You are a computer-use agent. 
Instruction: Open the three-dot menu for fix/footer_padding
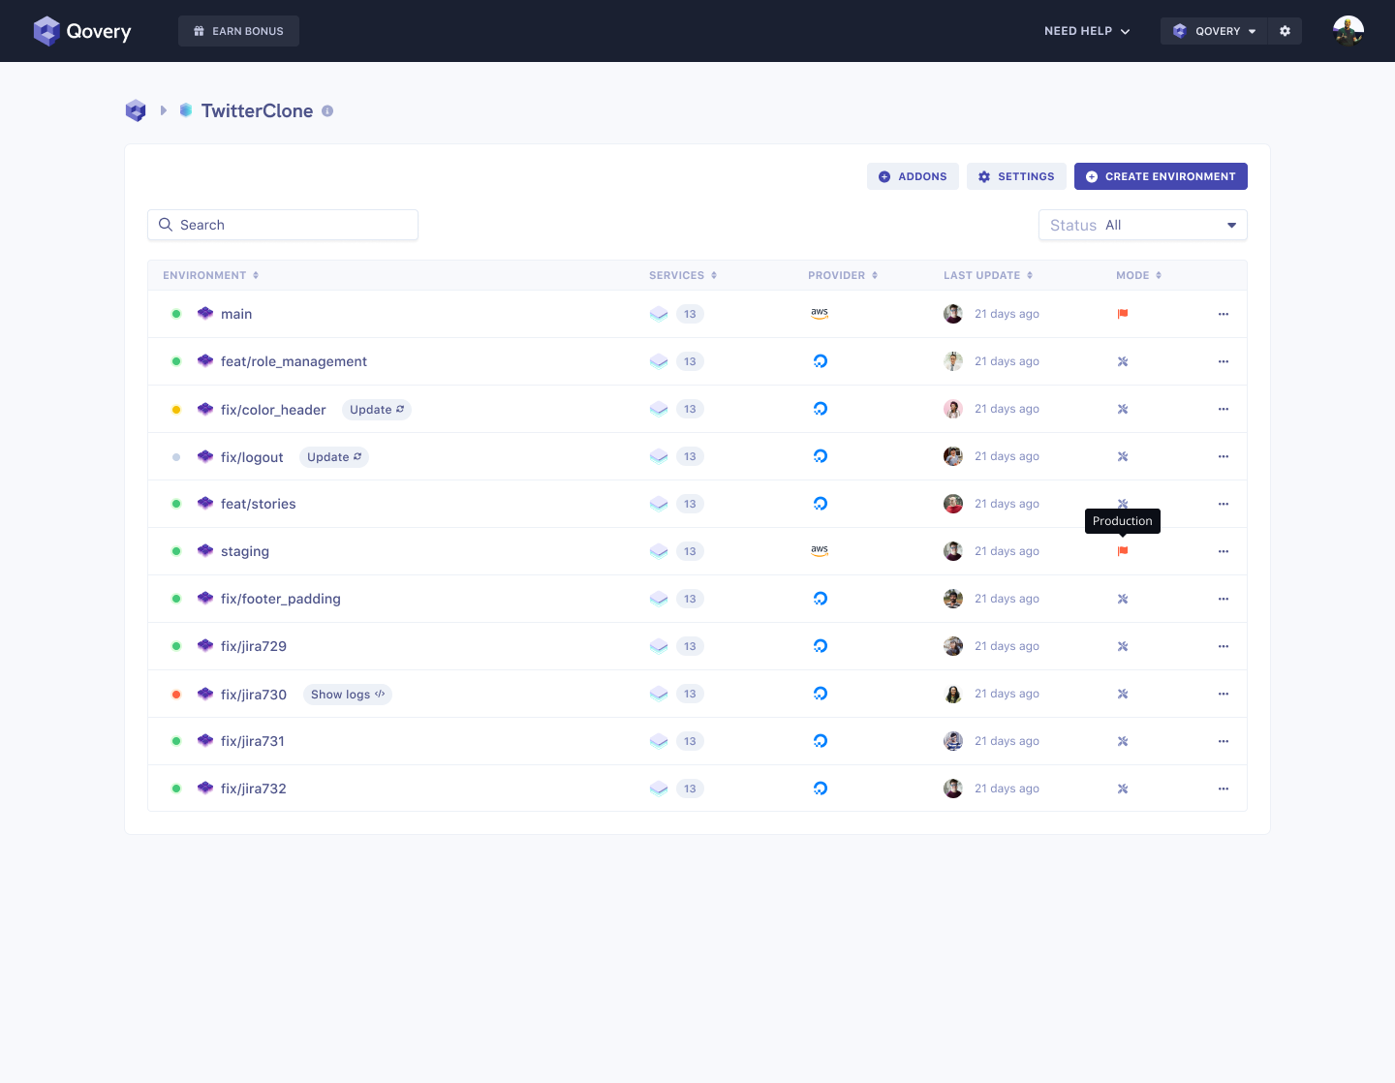coord(1224,599)
